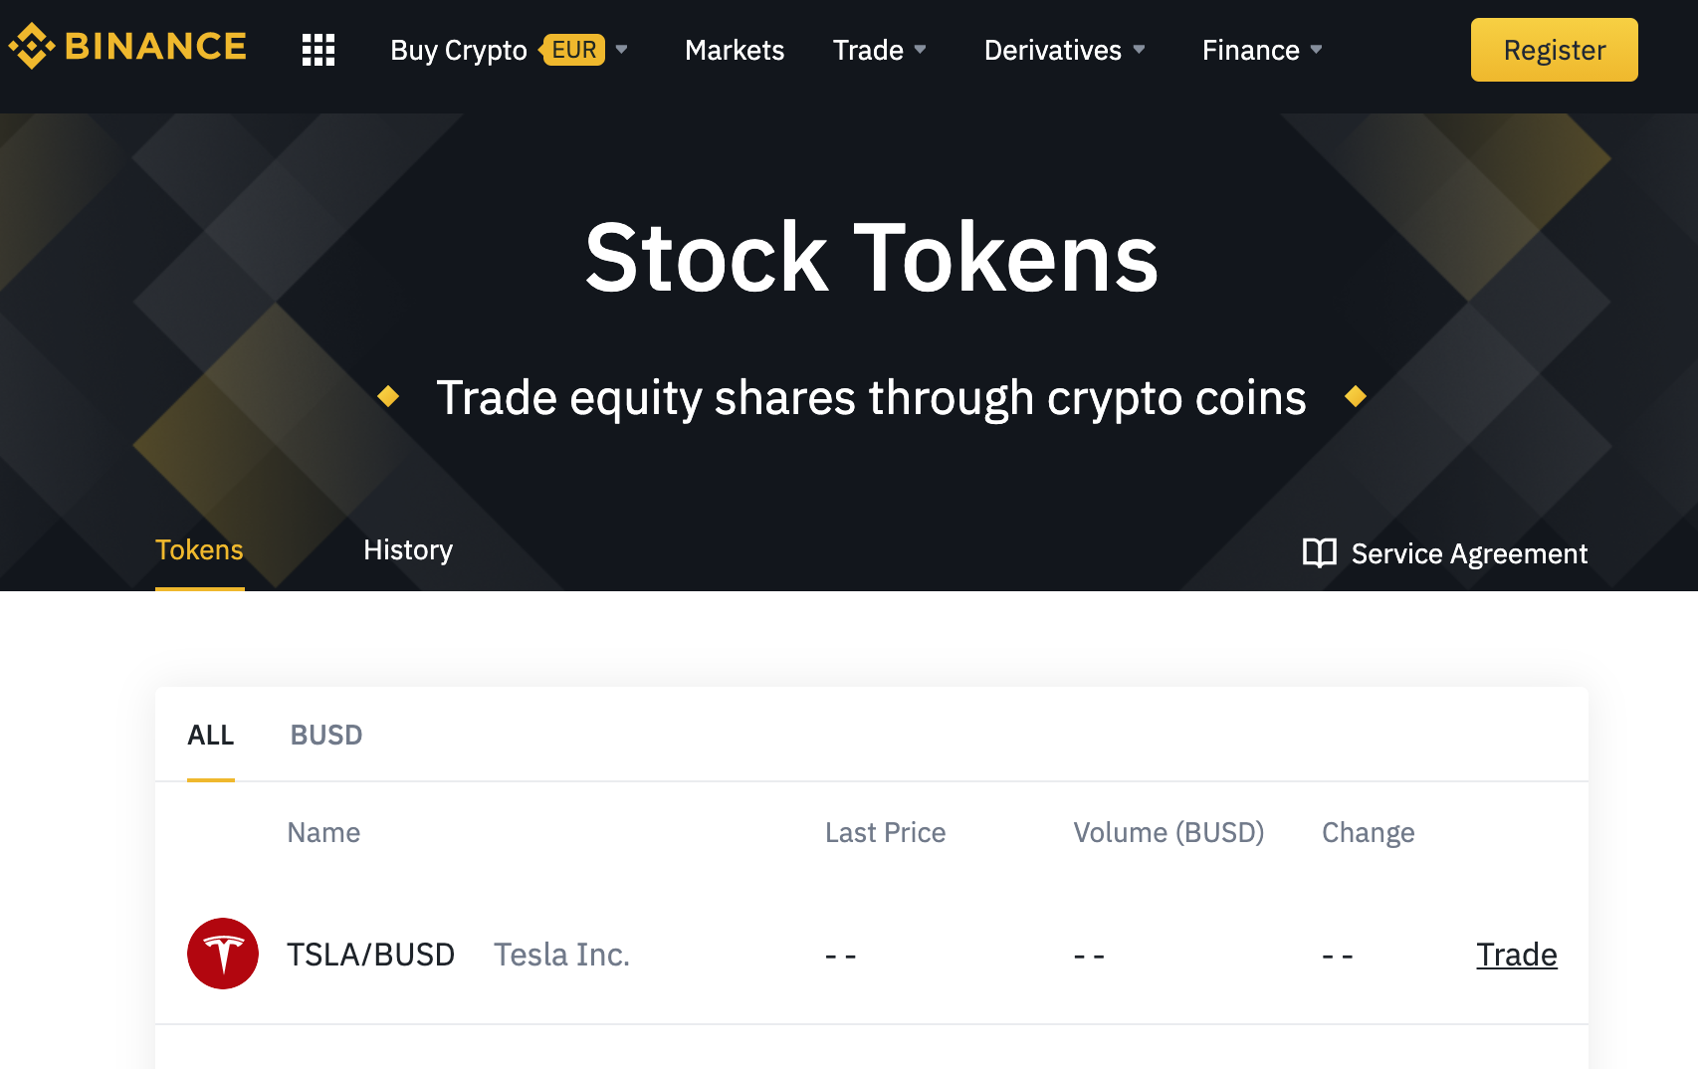Click the EUR currency badge
1698x1069 pixels.
(574, 50)
